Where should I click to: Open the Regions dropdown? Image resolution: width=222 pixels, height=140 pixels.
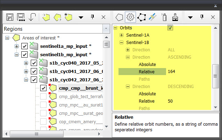point(106,29)
